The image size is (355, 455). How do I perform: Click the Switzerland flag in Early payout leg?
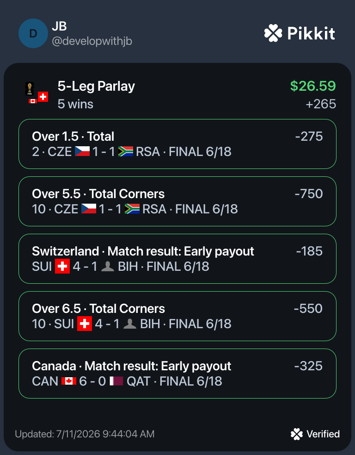pyautogui.click(x=62, y=266)
